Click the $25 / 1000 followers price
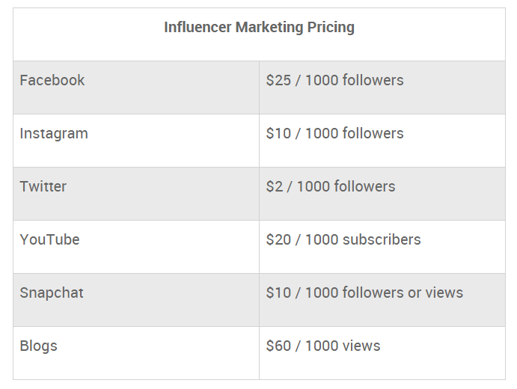 pyautogui.click(x=334, y=80)
